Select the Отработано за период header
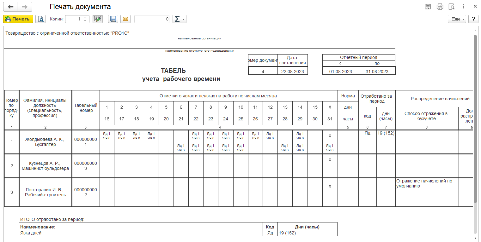Screen dimensions: 481x242 (x=377, y=99)
